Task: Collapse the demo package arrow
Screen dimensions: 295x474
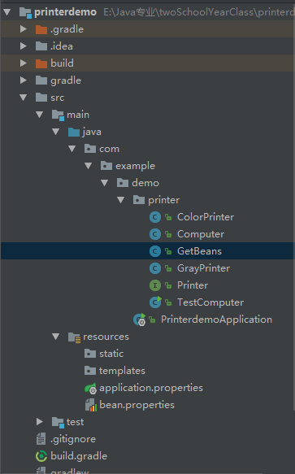Action: click(x=105, y=183)
